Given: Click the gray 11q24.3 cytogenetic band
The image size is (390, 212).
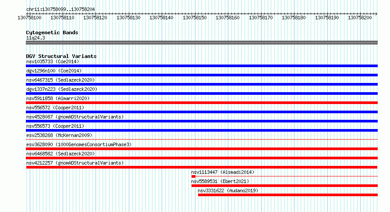Looking at the screenshot, I should tap(202, 43).
